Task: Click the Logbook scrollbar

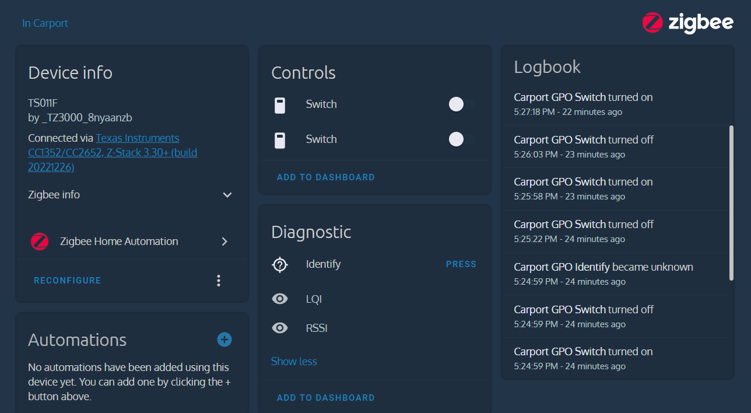Action: 731,198
